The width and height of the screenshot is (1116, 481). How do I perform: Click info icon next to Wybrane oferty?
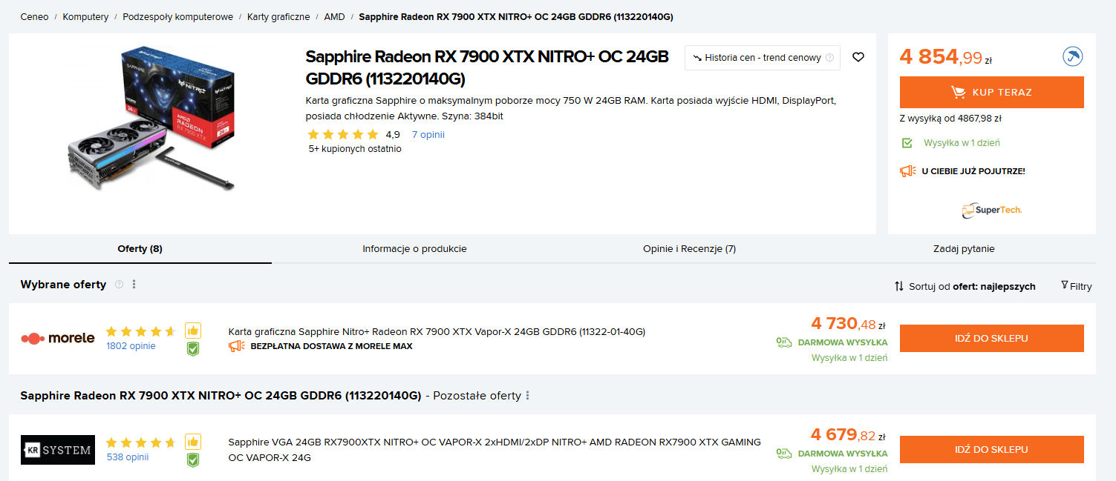(x=119, y=285)
